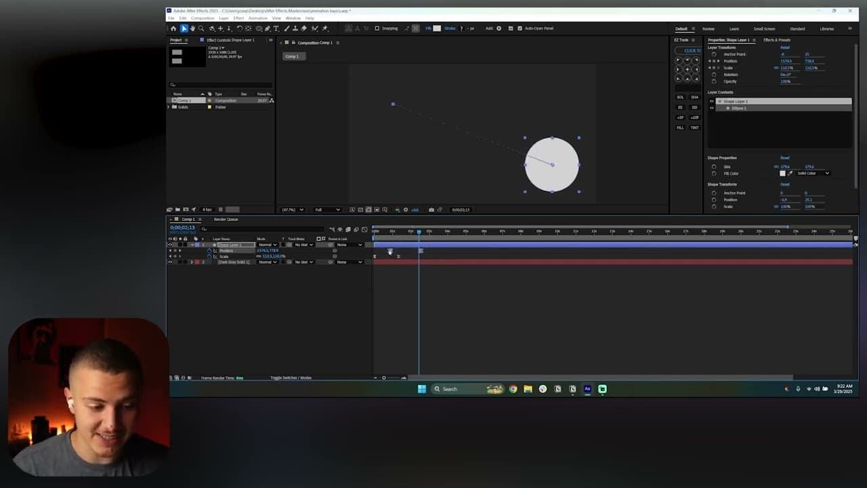Open the Composition menu
Screen dimensions: 867x488
[x=203, y=18]
